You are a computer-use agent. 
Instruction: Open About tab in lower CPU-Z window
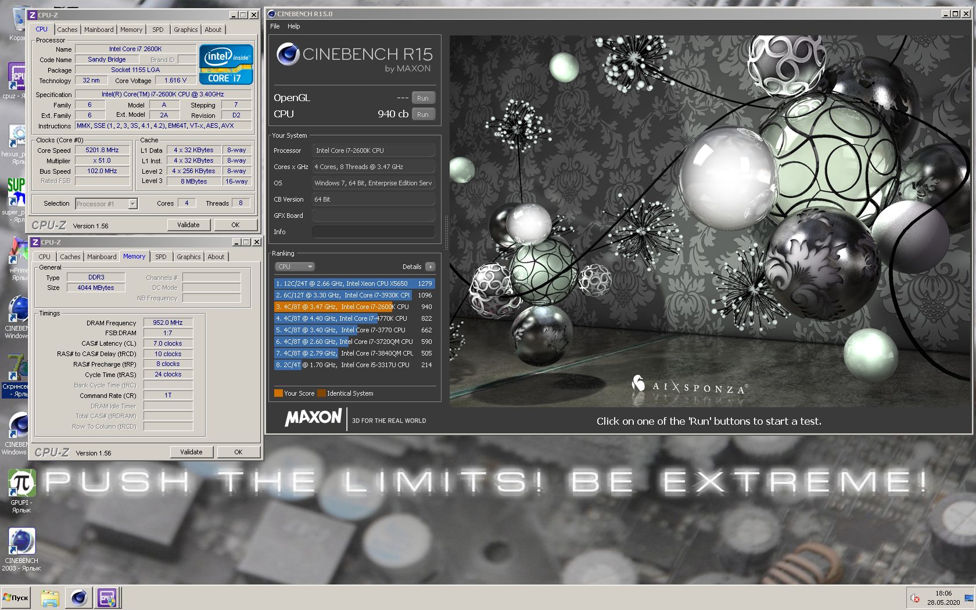click(216, 257)
